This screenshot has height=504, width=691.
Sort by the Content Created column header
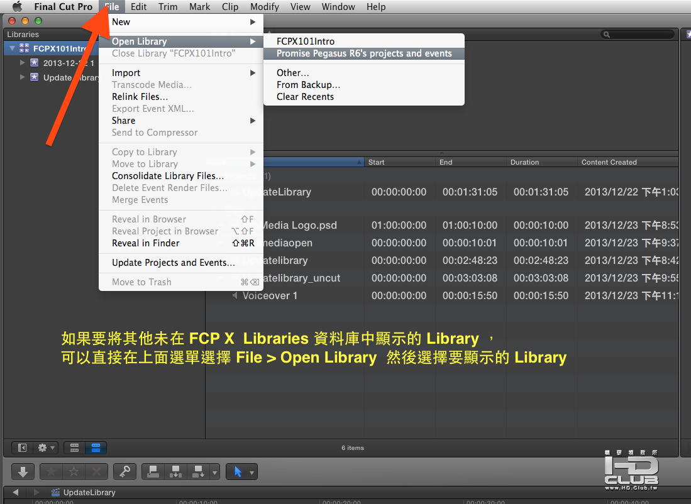[x=627, y=162]
